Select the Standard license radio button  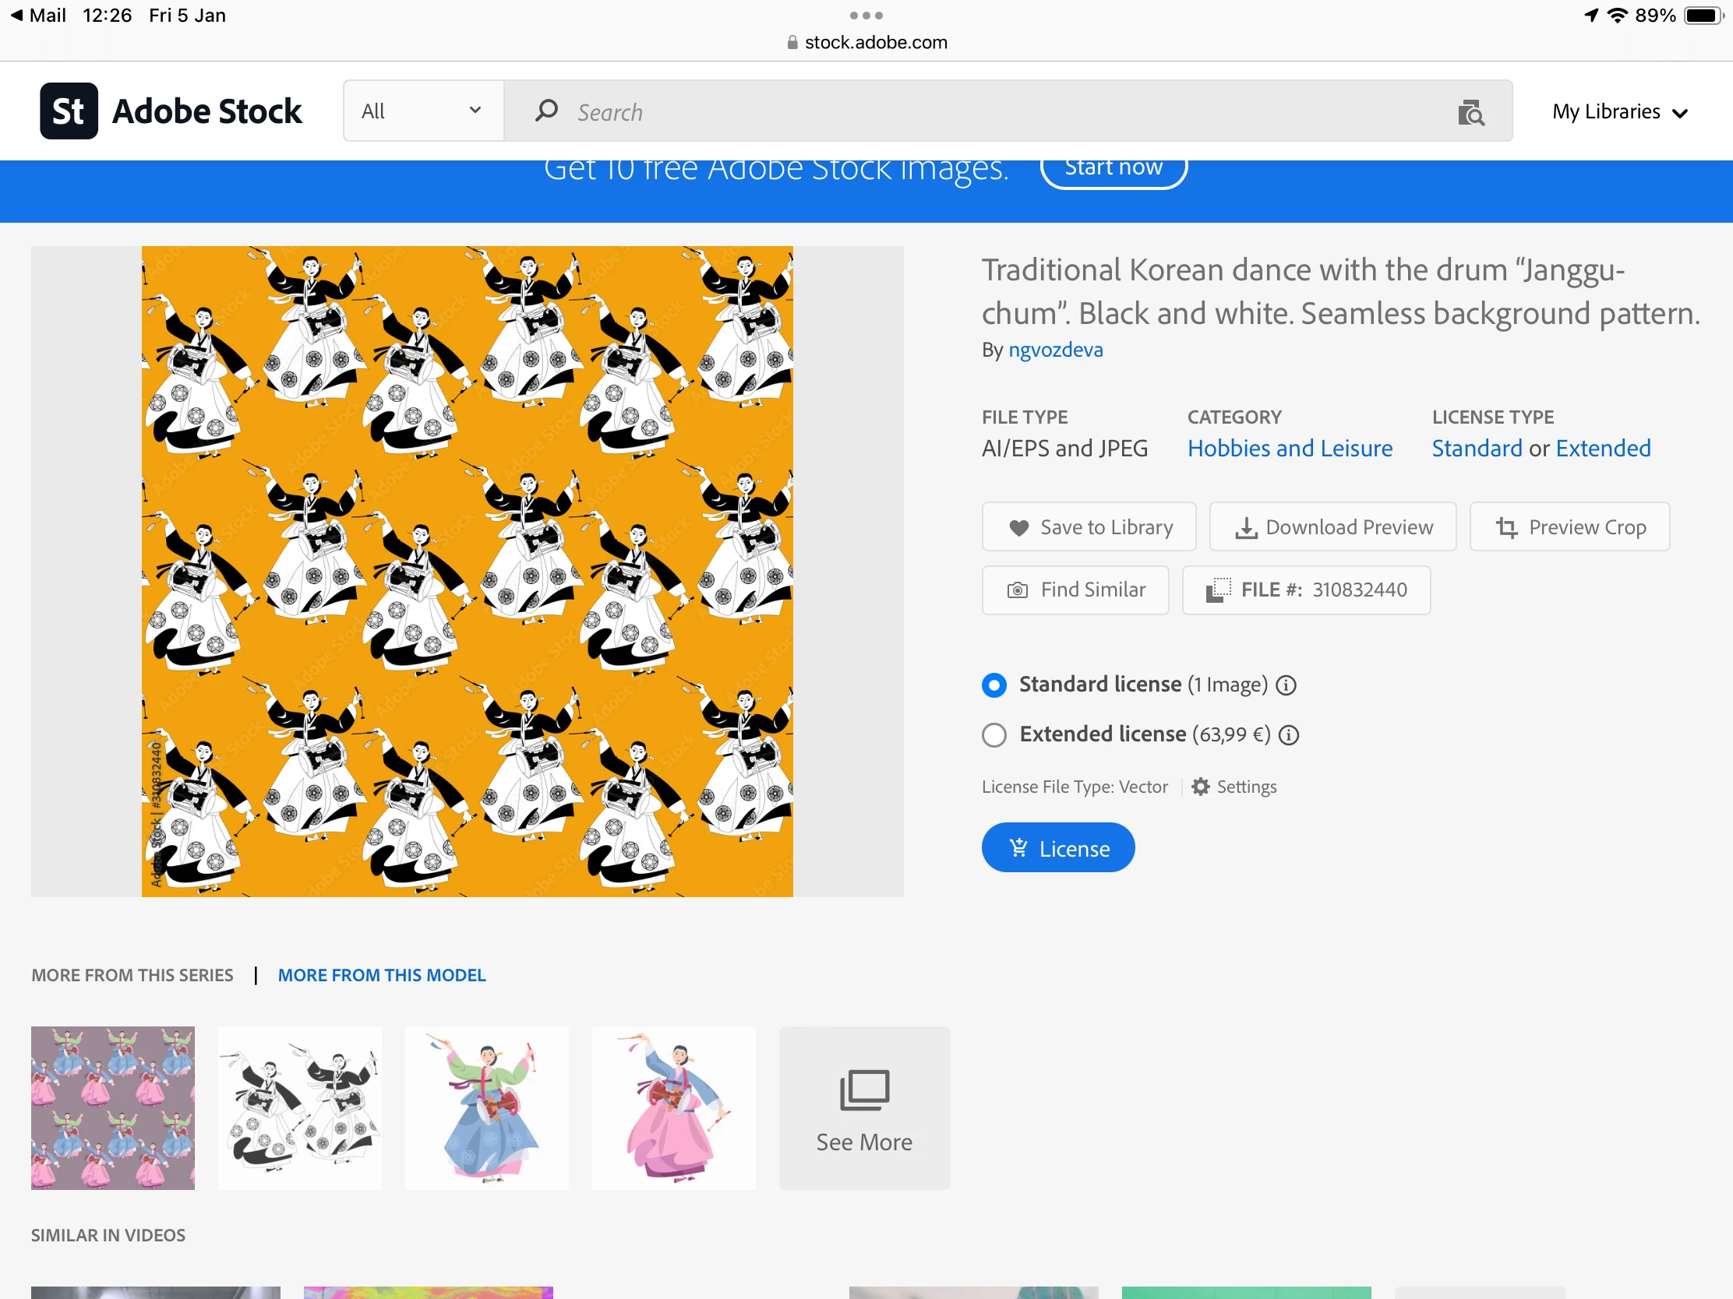click(994, 685)
